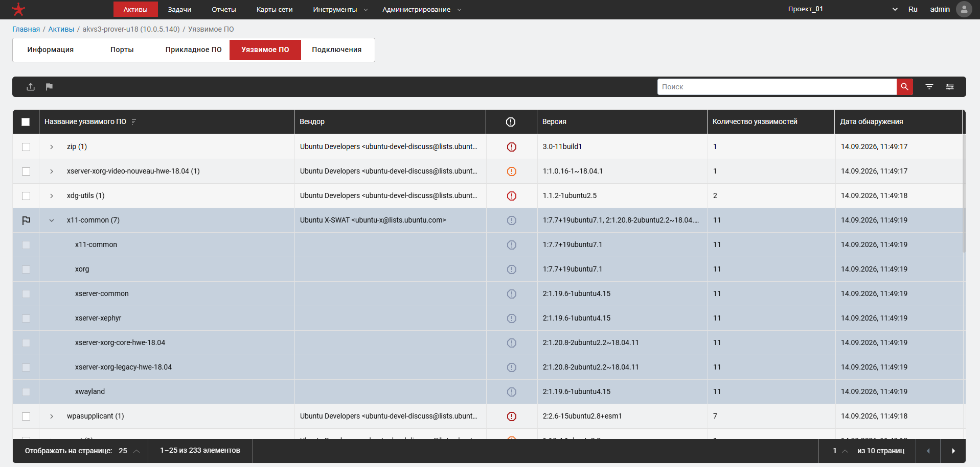980x467 pixels.
Task: Switch to the Порты tab
Action: [x=122, y=50]
